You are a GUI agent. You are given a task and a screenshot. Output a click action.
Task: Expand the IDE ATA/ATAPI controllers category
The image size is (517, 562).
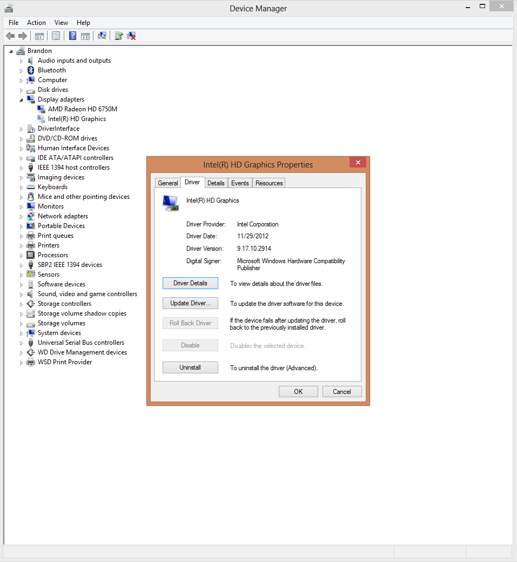(21, 158)
